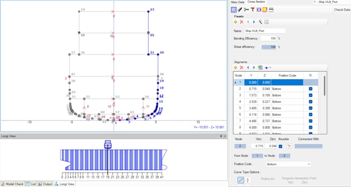Click the Connected With picker icon
Viewport: 351px width, 187px height.
290,146
